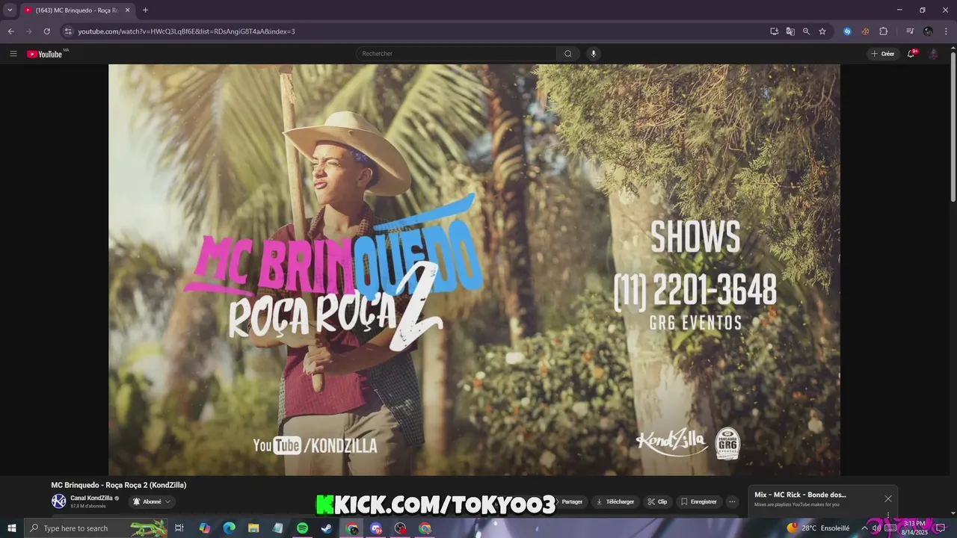Click the browser address bar URL
Viewport: 957px width, 538px height.
[x=187, y=31]
